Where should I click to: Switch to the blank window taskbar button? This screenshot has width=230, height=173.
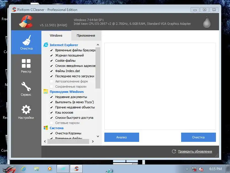coord(63,169)
